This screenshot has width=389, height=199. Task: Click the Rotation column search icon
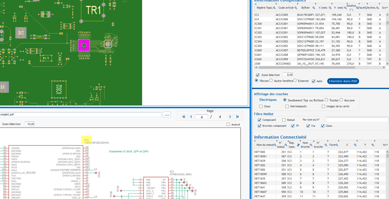point(357,8)
